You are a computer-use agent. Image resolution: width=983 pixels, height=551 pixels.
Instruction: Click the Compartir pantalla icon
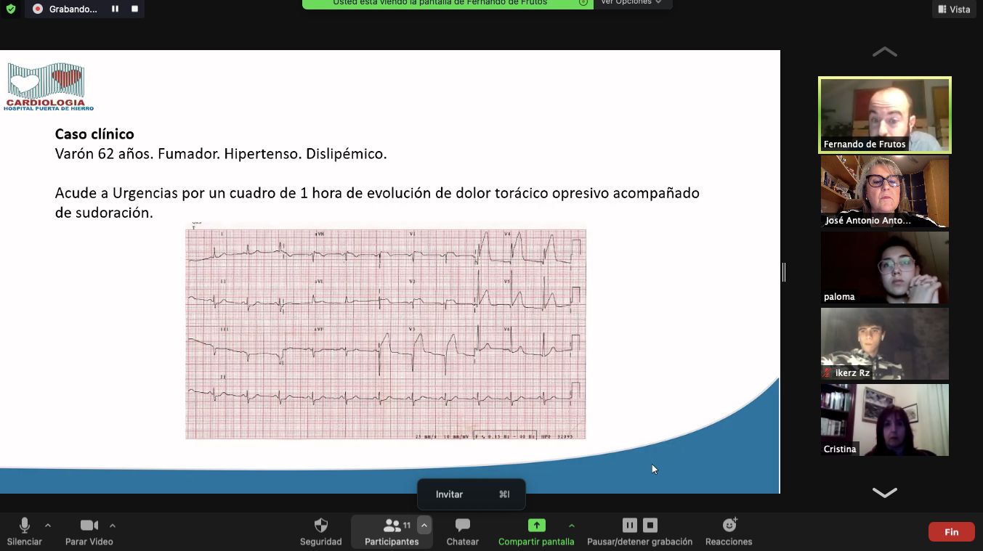coord(536,526)
